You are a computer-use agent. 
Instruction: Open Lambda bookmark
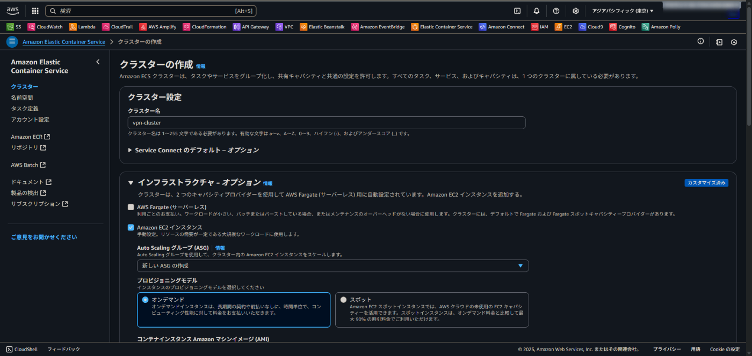click(82, 27)
